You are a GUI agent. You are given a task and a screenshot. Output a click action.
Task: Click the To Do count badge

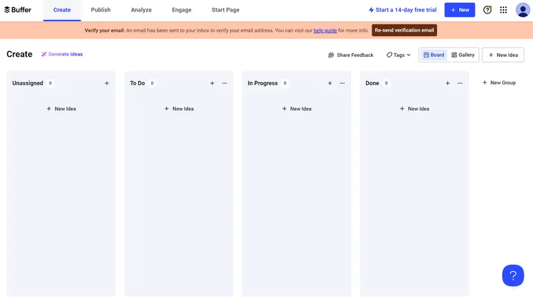click(x=152, y=83)
